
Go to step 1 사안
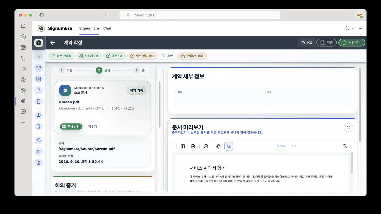click(x=66, y=70)
